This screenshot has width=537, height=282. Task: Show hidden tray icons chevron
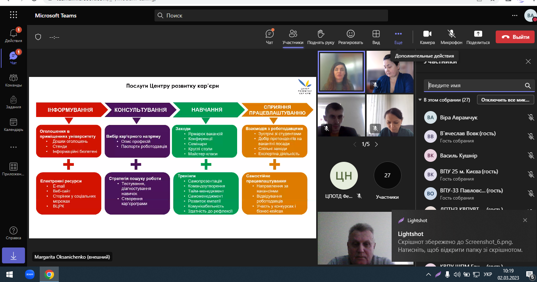(x=429, y=274)
